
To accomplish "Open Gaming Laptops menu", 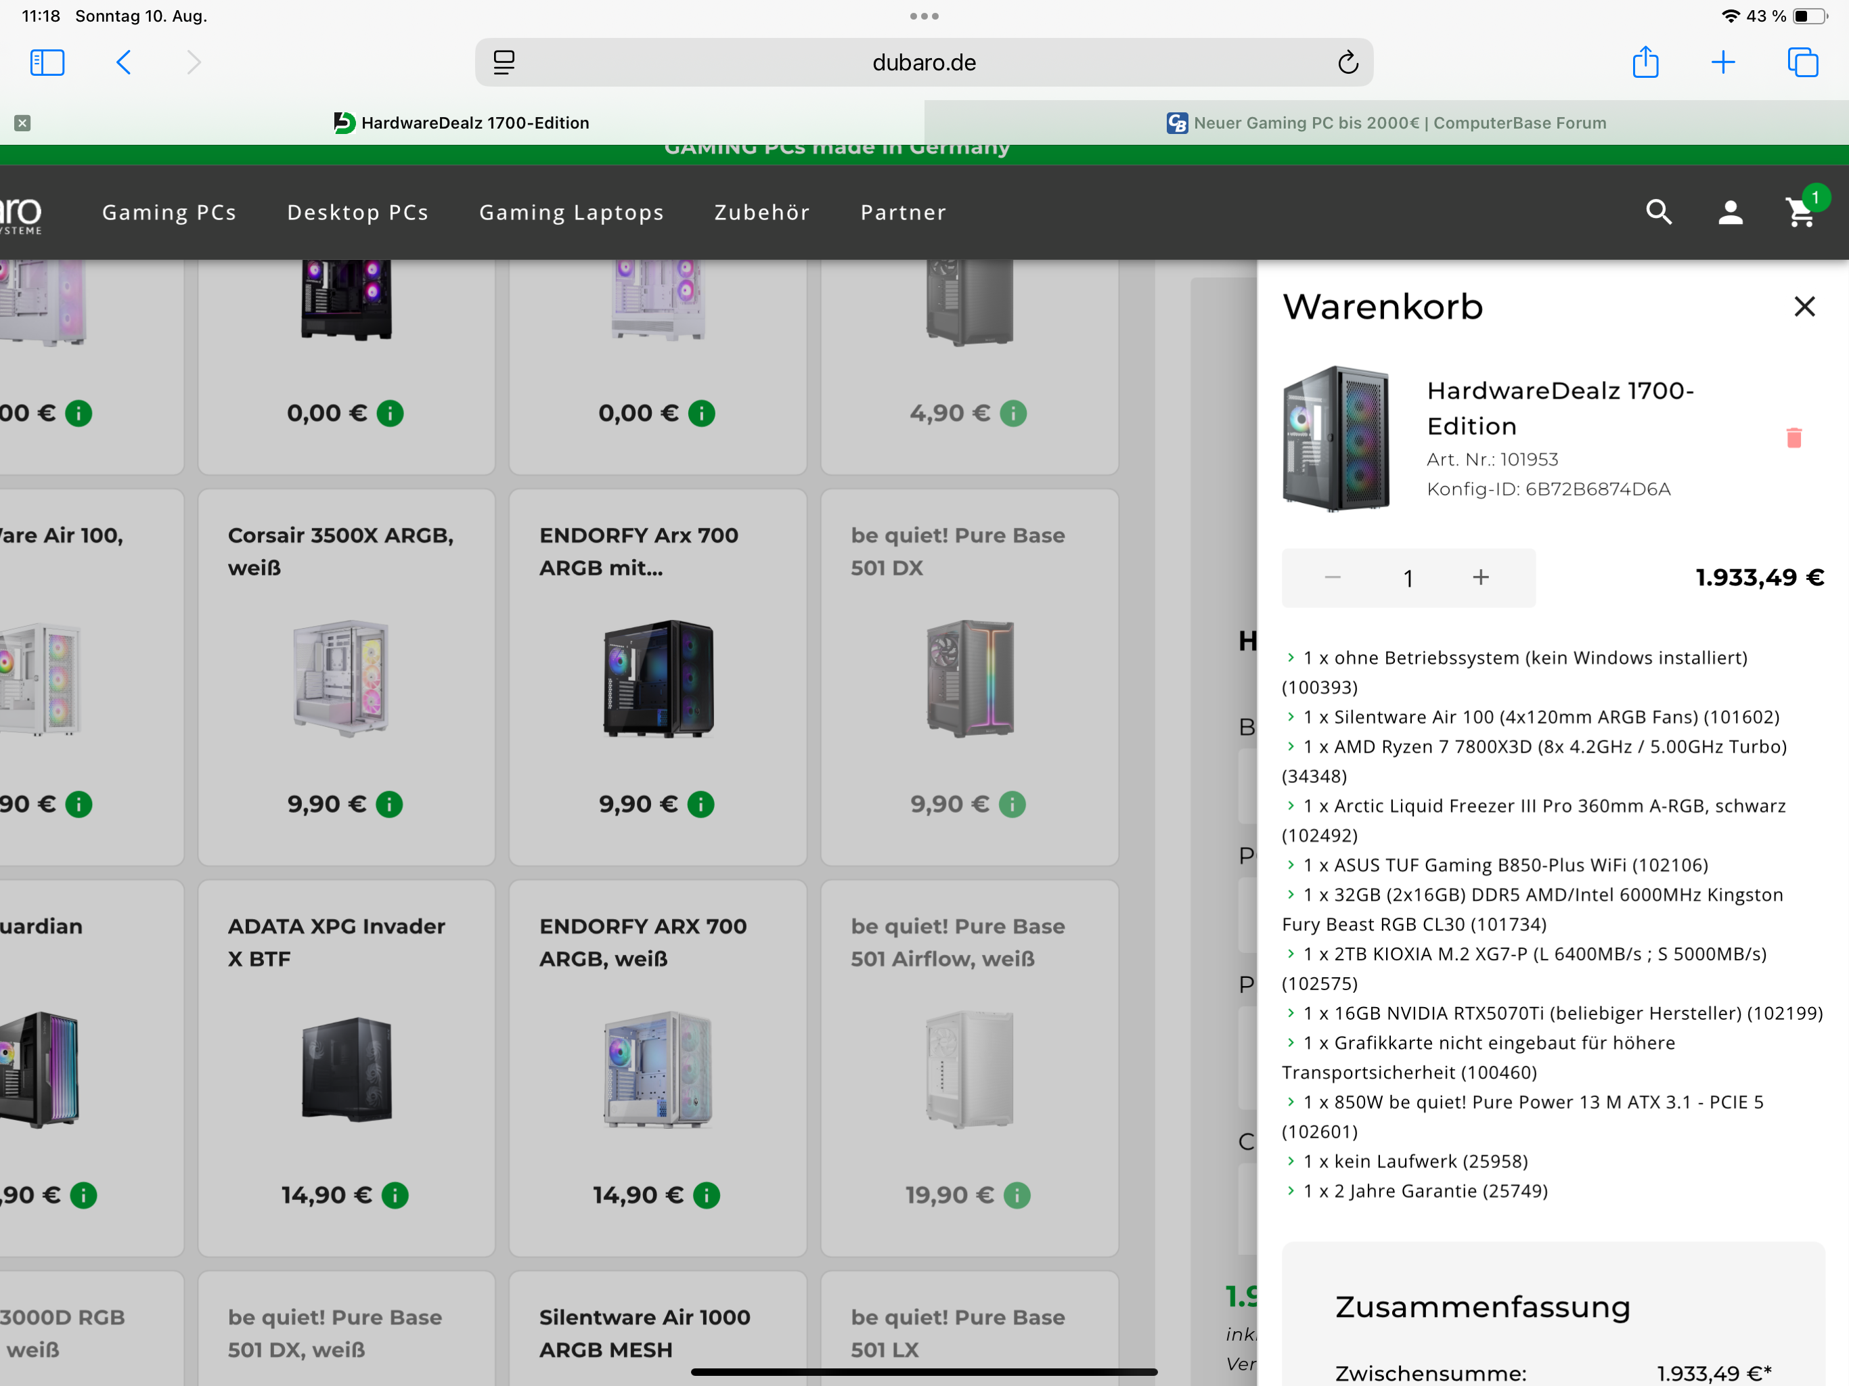I will click(571, 213).
